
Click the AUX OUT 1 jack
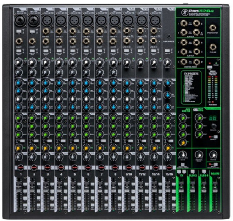tap(184, 23)
